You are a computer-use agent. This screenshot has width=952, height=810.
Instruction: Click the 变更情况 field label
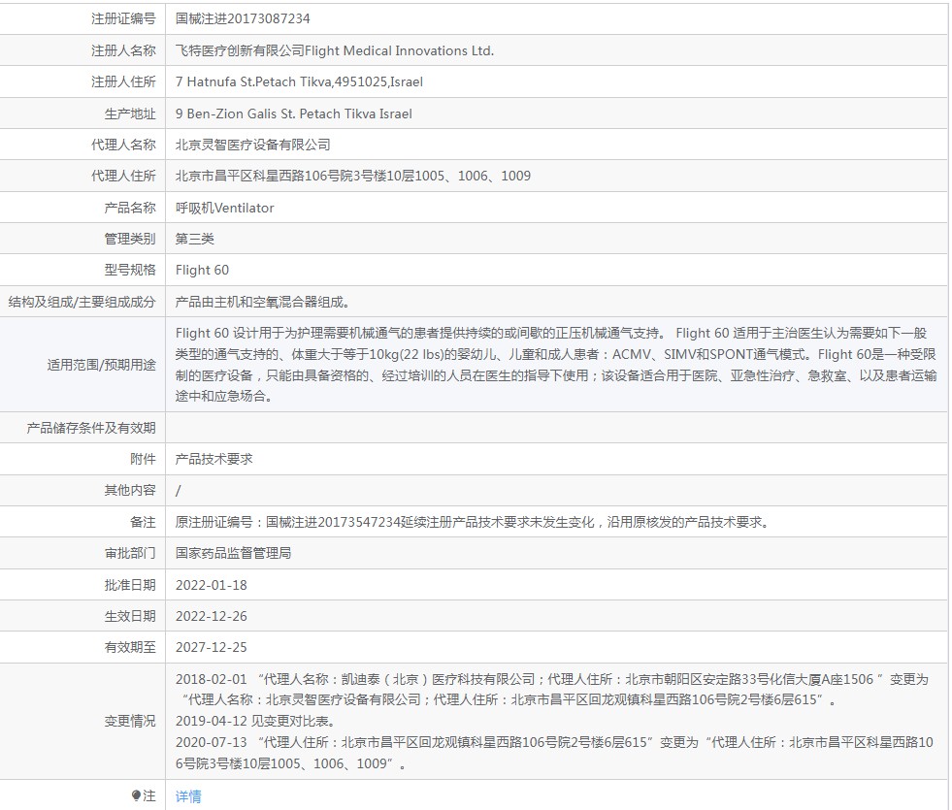130,721
